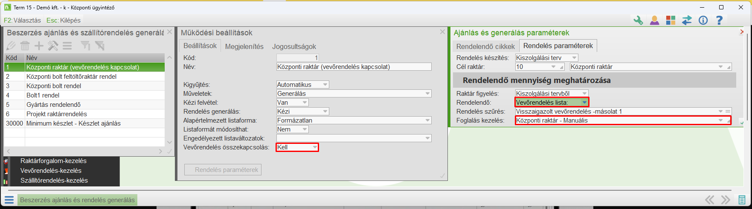Open Vevőrendelés-kezelés in the dark menu
Viewport: 752px width, 209px height.
[x=51, y=171]
